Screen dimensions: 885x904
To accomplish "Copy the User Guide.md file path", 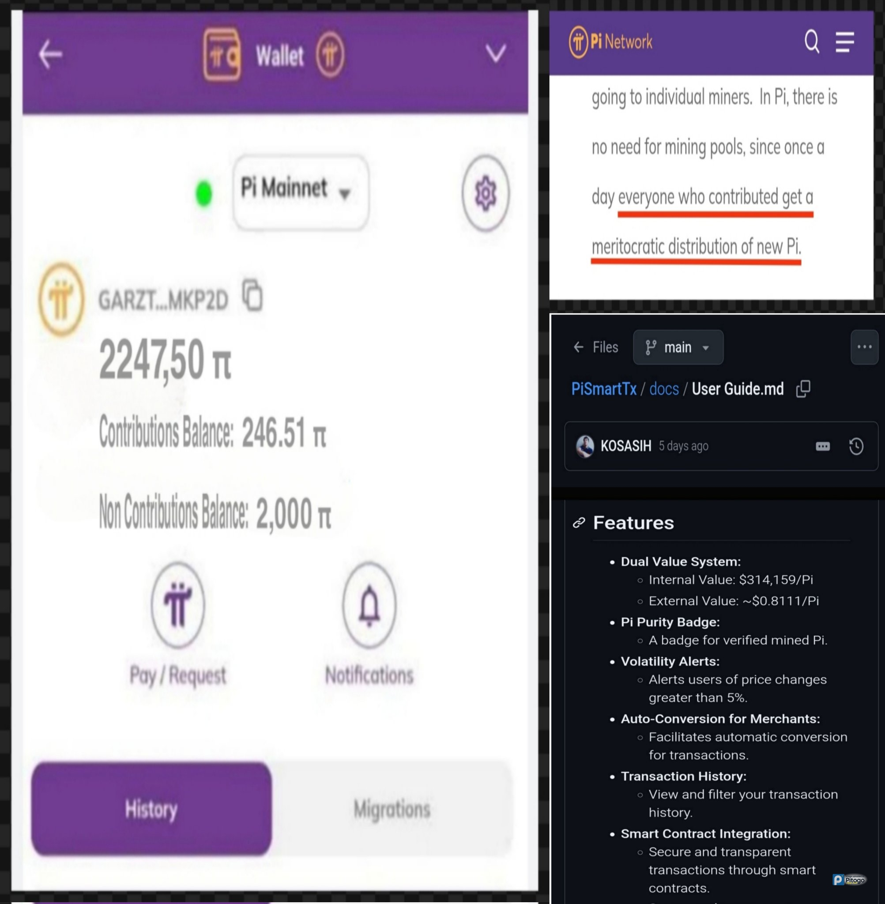I will coord(803,388).
